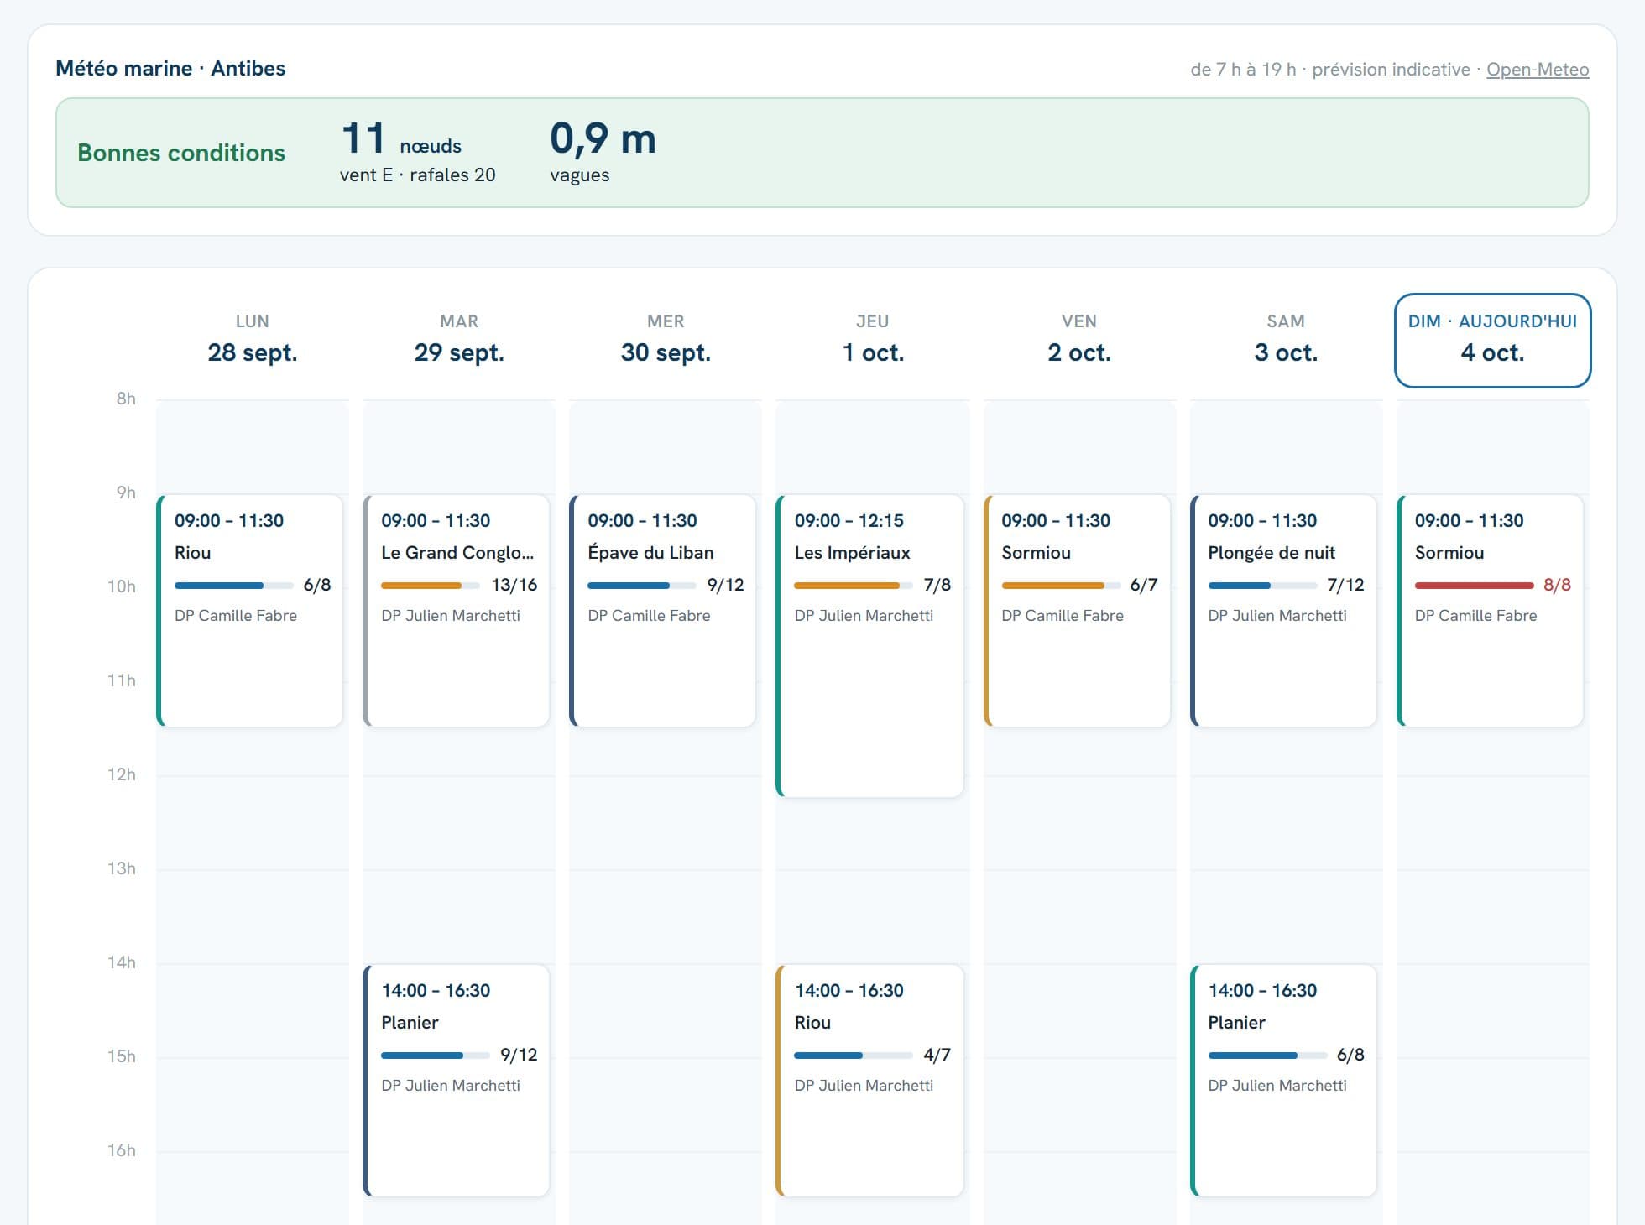Click the 12h time label

[122, 774]
